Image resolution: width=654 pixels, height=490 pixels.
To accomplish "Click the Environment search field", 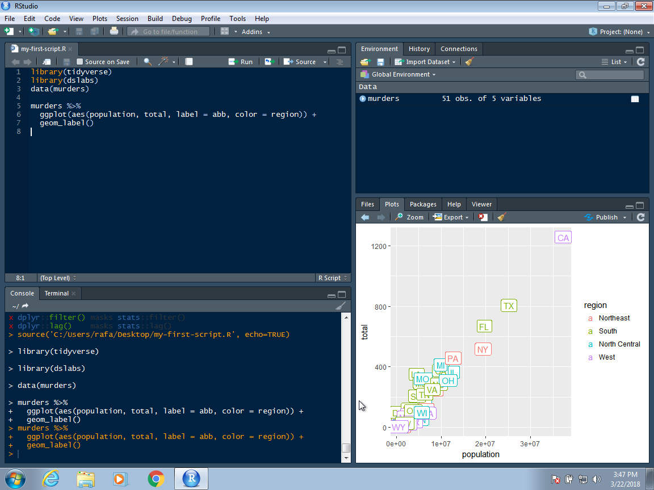I will point(613,75).
